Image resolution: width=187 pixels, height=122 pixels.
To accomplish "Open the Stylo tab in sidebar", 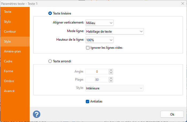I will point(7,22).
